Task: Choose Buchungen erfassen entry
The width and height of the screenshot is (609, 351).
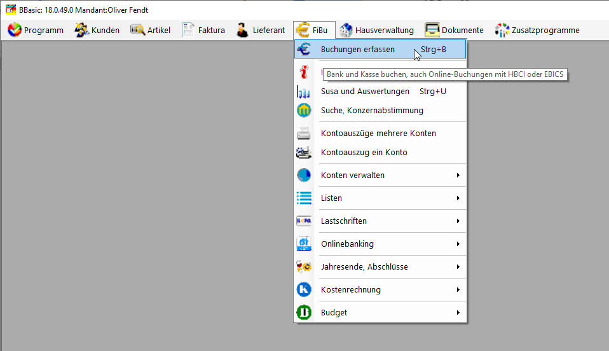Action: 380,50
